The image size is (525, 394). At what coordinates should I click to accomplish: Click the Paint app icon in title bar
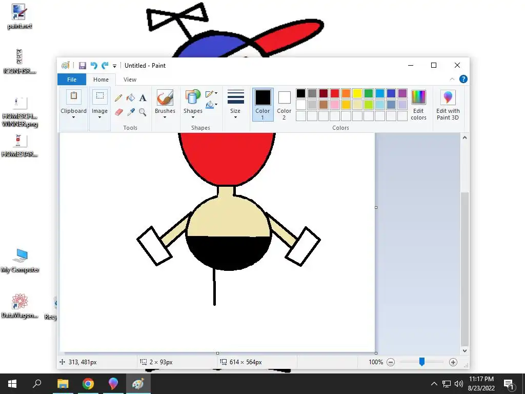click(66, 65)
